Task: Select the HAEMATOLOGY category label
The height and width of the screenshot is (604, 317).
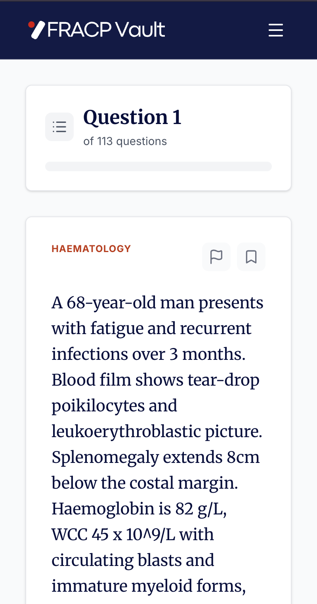Action: coord(91,249)
